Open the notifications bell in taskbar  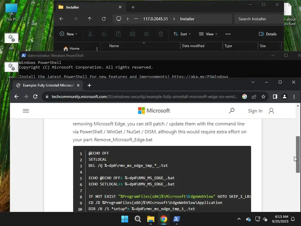293,219
